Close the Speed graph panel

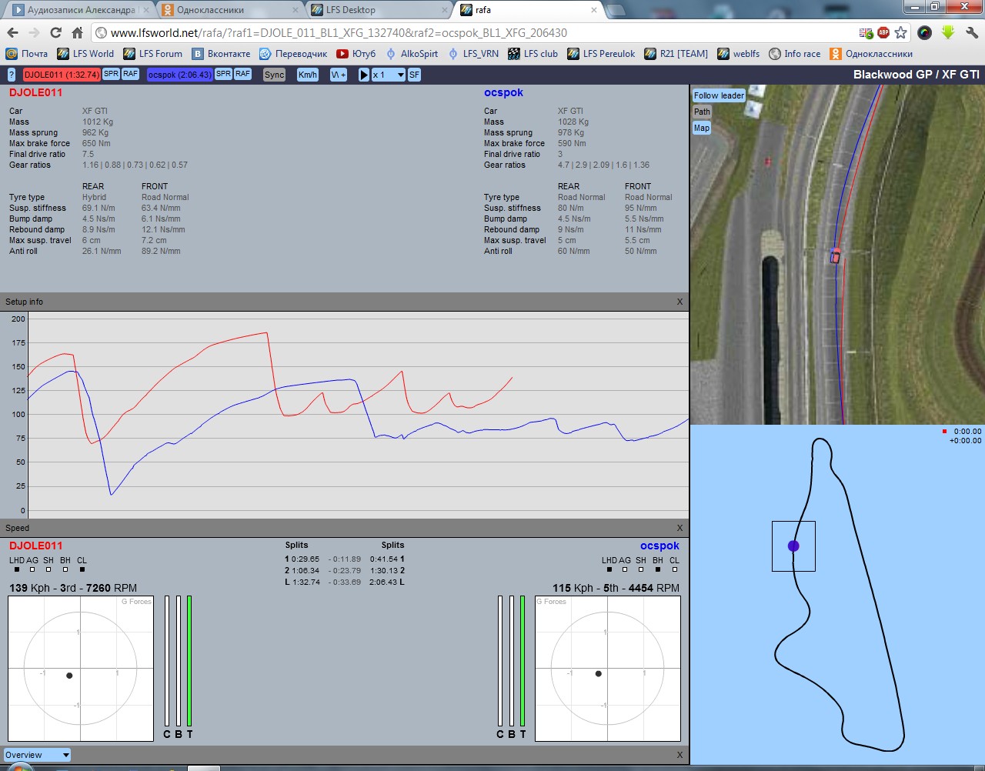click(679, 528)
